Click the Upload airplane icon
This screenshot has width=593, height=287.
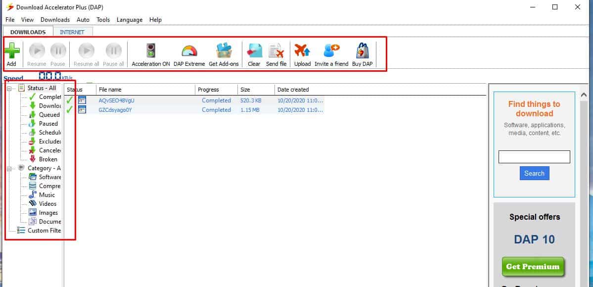[302, 51]
